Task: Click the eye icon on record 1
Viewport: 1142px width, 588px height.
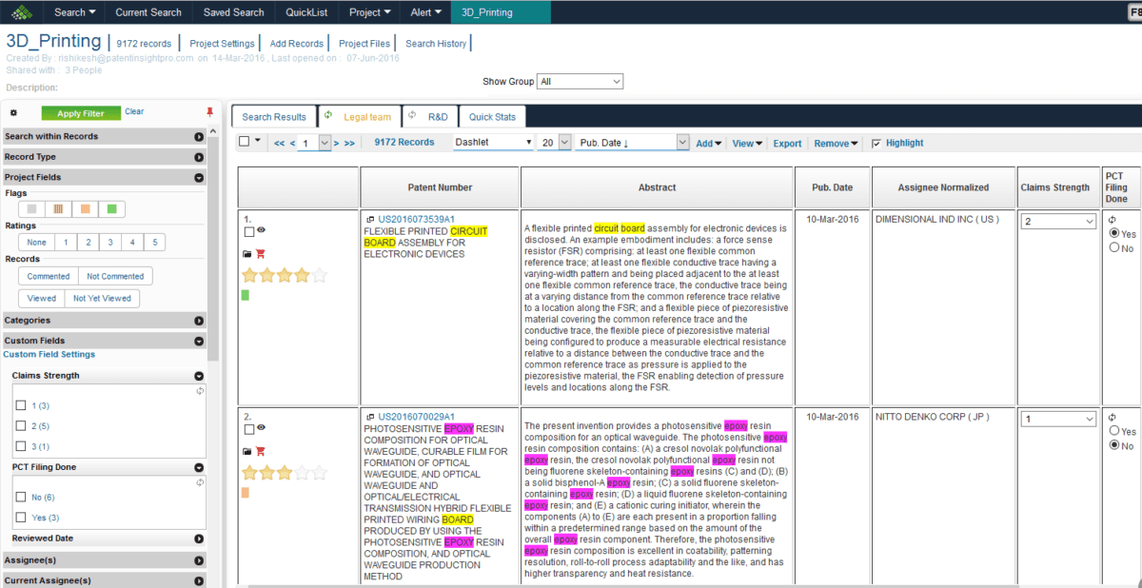Action: pyautogui.click(x=261, y=230)
